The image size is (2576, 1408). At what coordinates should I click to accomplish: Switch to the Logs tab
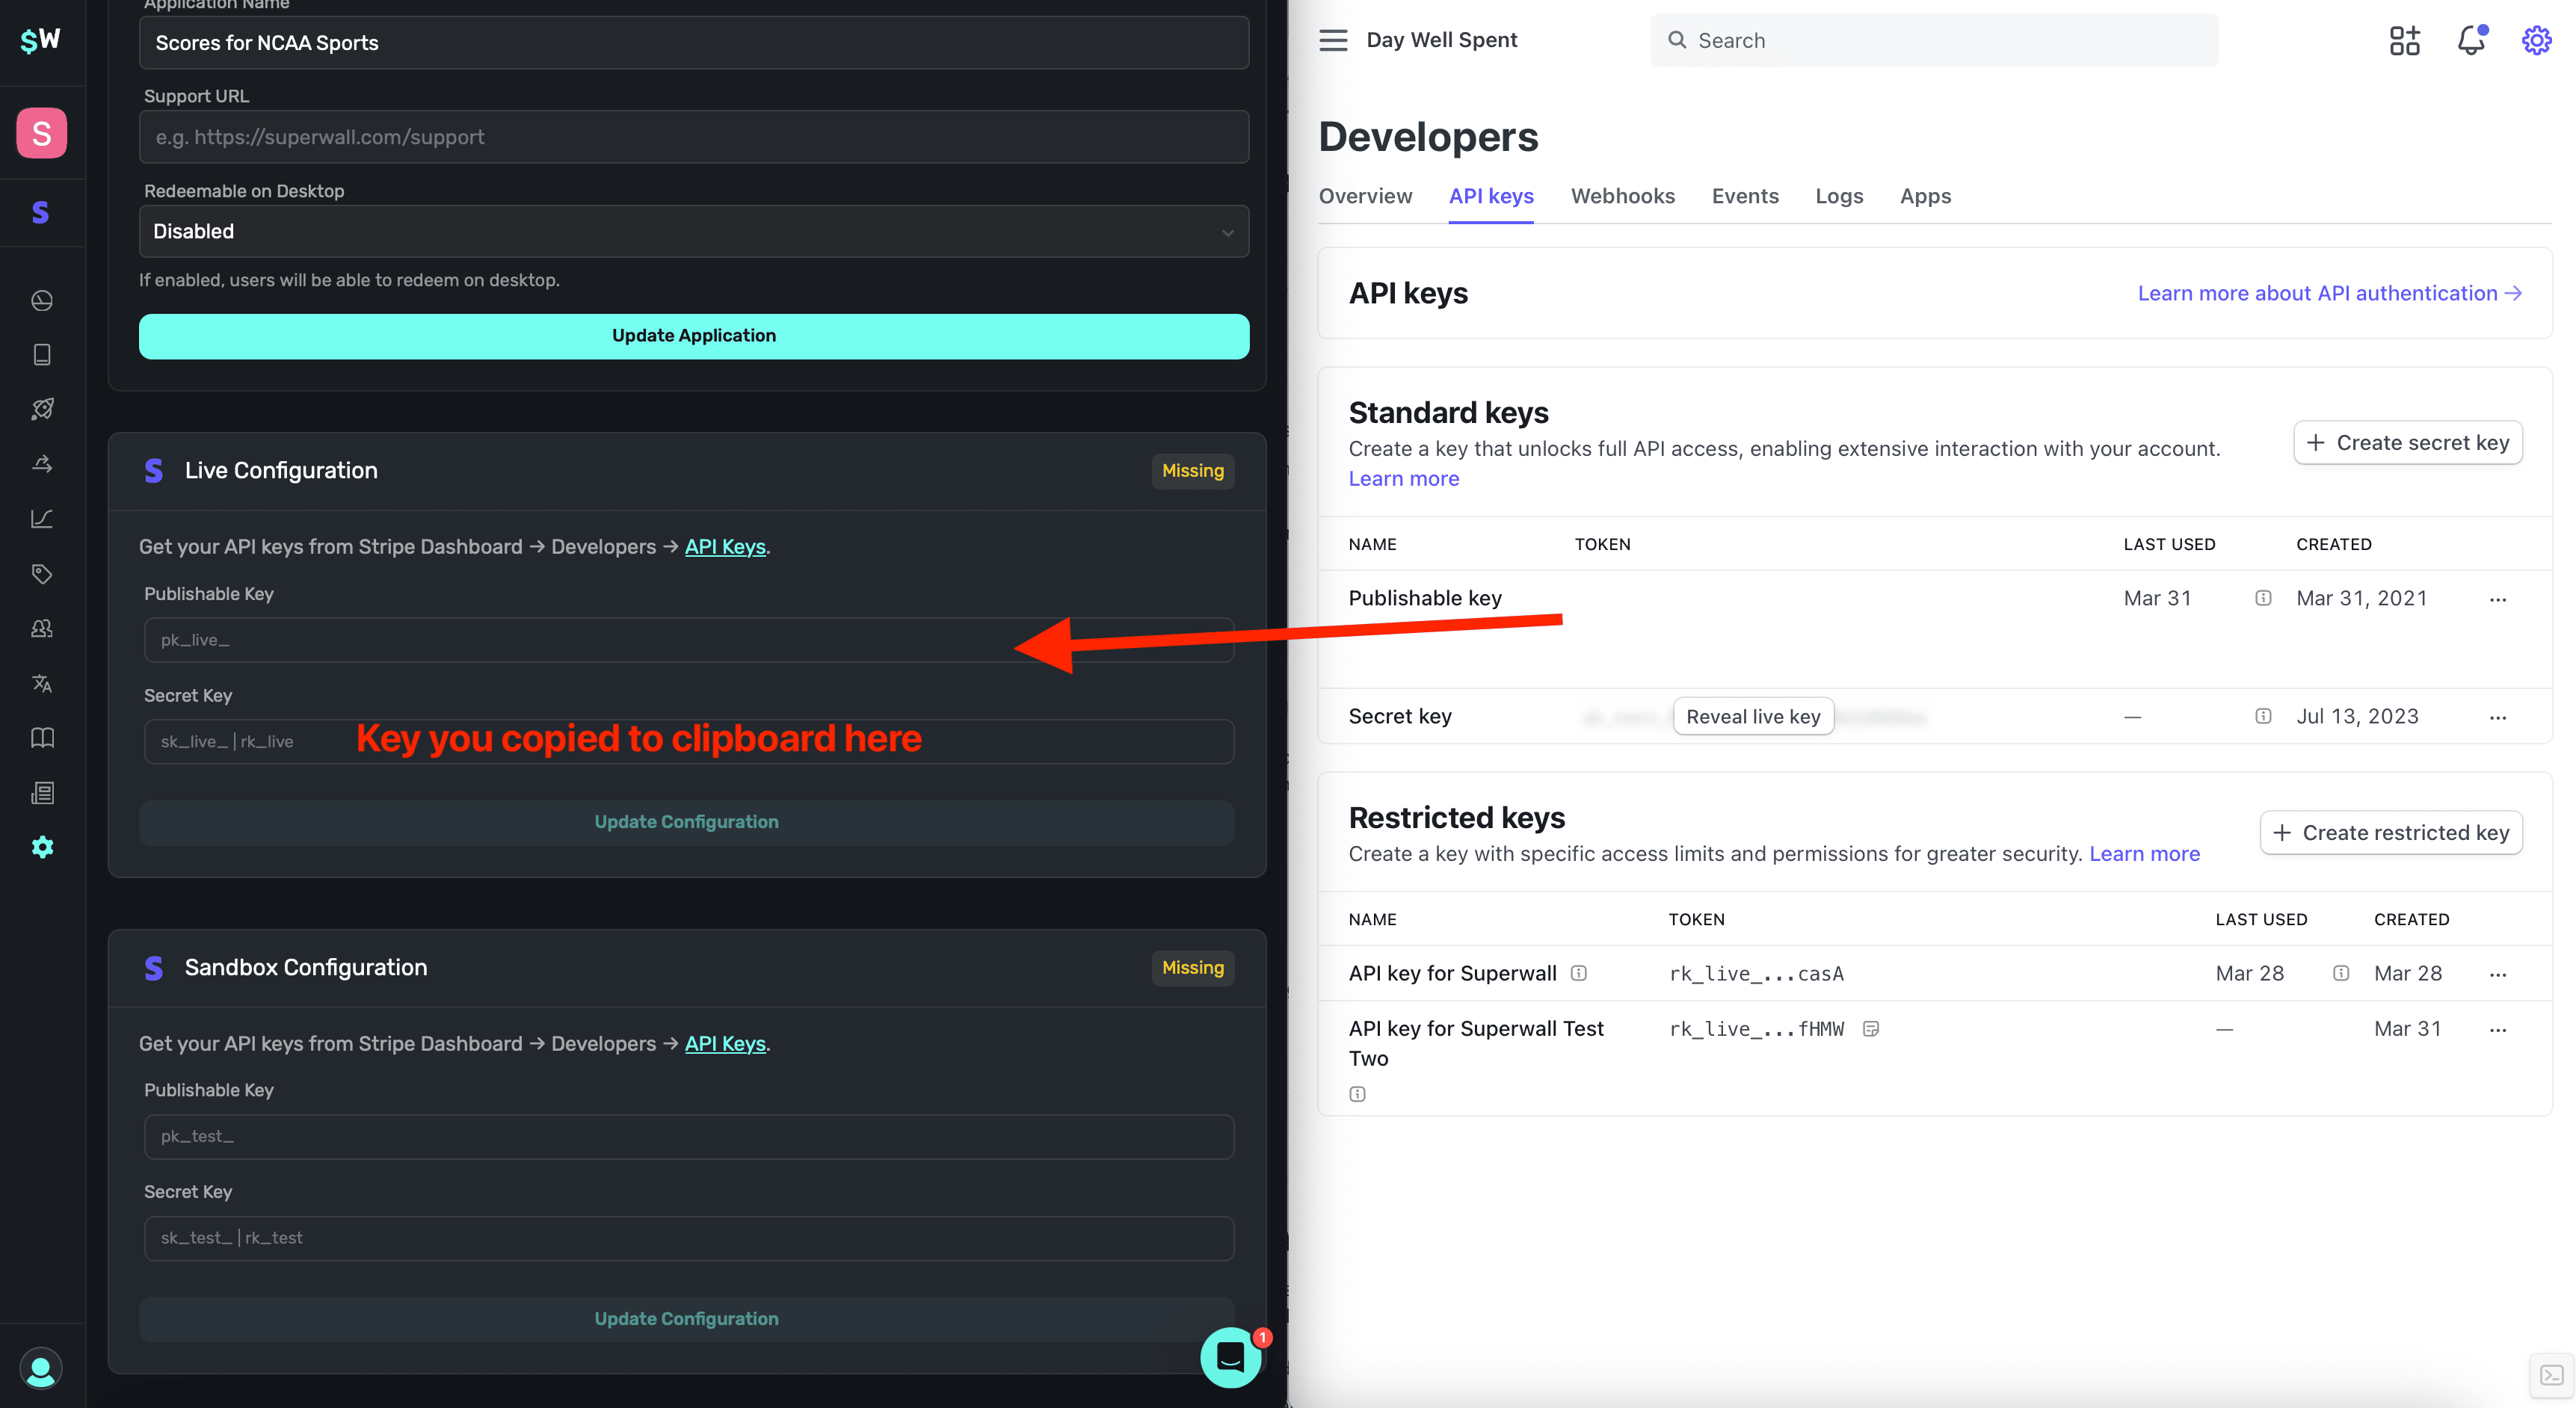[1838, 196]
